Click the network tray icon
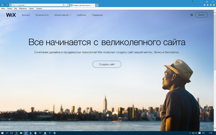This screenshot has height=135, width=216. (193, 133)
